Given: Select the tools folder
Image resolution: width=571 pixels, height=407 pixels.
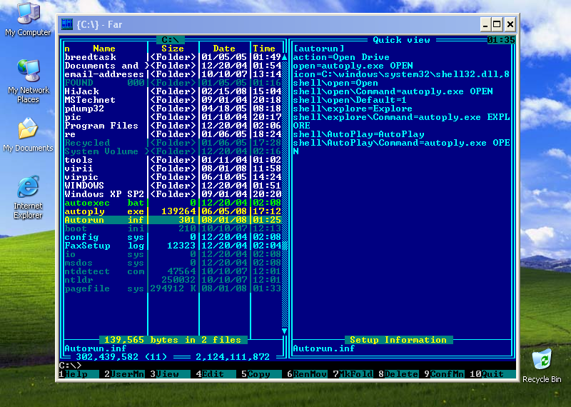Looking at the screenshot, I should pos(173,160).
